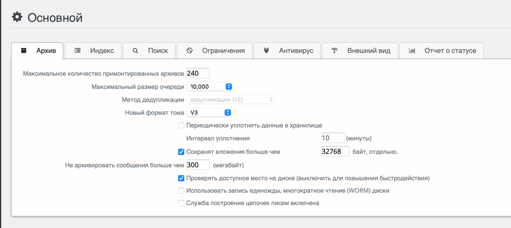Image resolution: width=511 pixels, height=228 pixels.
Task: Uncheck Сохранят вложения больше чем checkbox
Action: (181, 152)
